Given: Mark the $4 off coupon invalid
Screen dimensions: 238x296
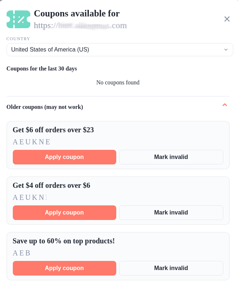Looking at the screenshot, I should [x=171, y=212].
